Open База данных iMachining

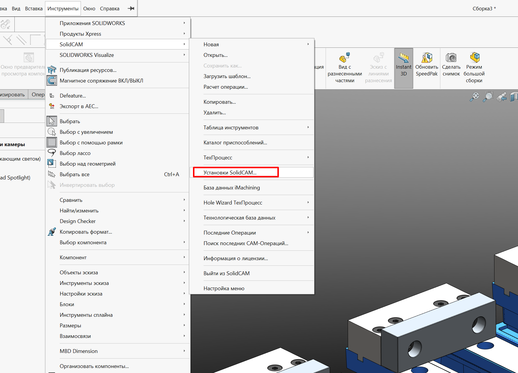pos(252,188)
